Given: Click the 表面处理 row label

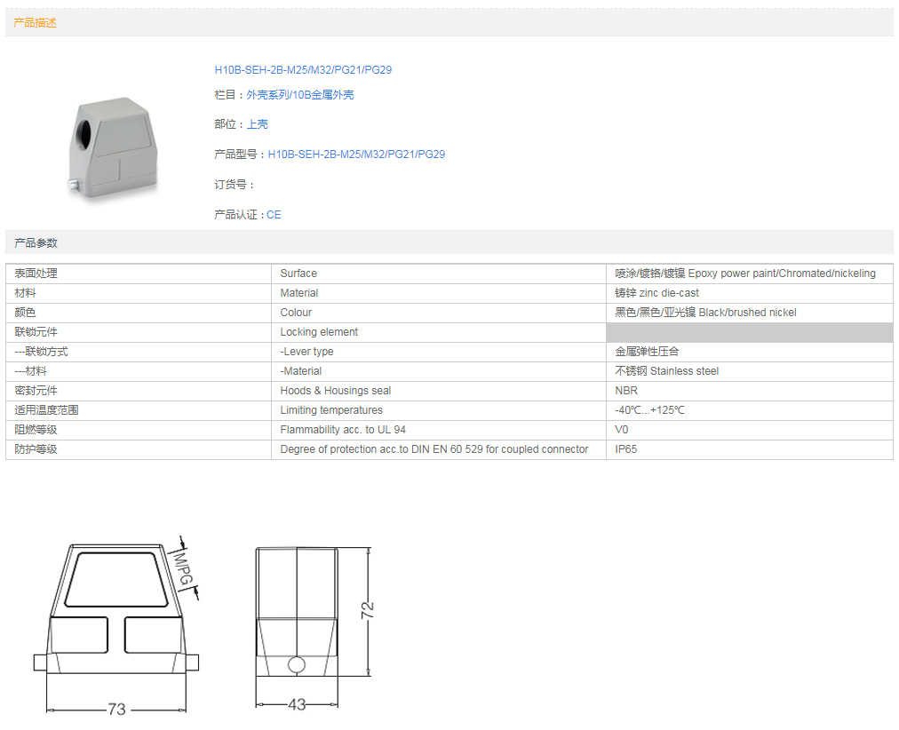Looking at the screenshot, I should 36,274.
